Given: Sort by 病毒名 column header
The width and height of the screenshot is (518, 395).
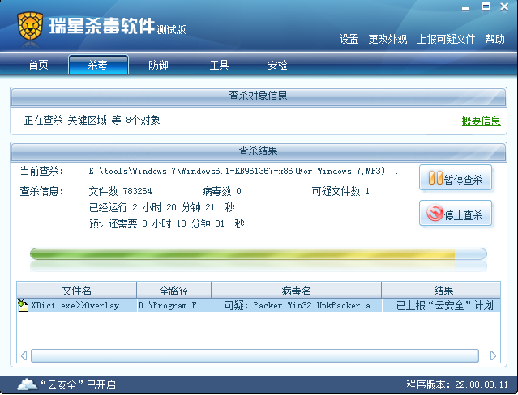Looking at the screenshot, I should (x=297, y=291).
